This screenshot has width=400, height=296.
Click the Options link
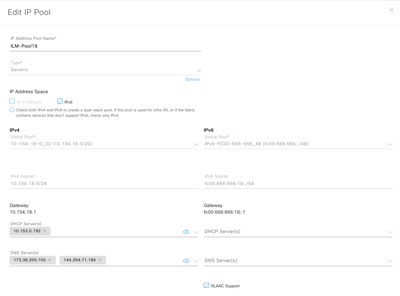pos(192,79)
